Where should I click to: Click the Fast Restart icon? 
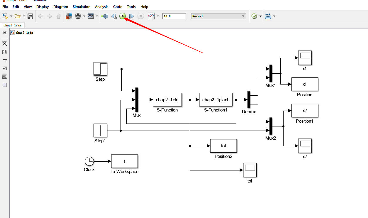pos(104,16)
